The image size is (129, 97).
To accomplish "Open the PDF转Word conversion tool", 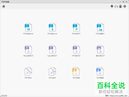I will tap(28, 29).
